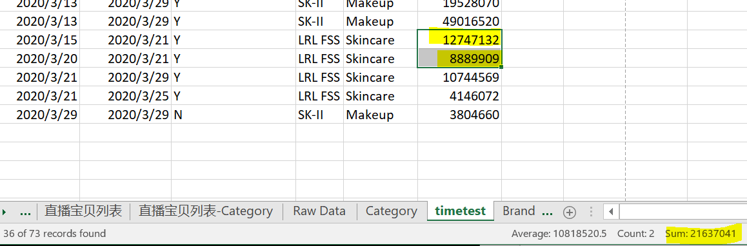The image size is (747, 246).
Task: Click the Count: 2 status value
Action: click(635, 234)
